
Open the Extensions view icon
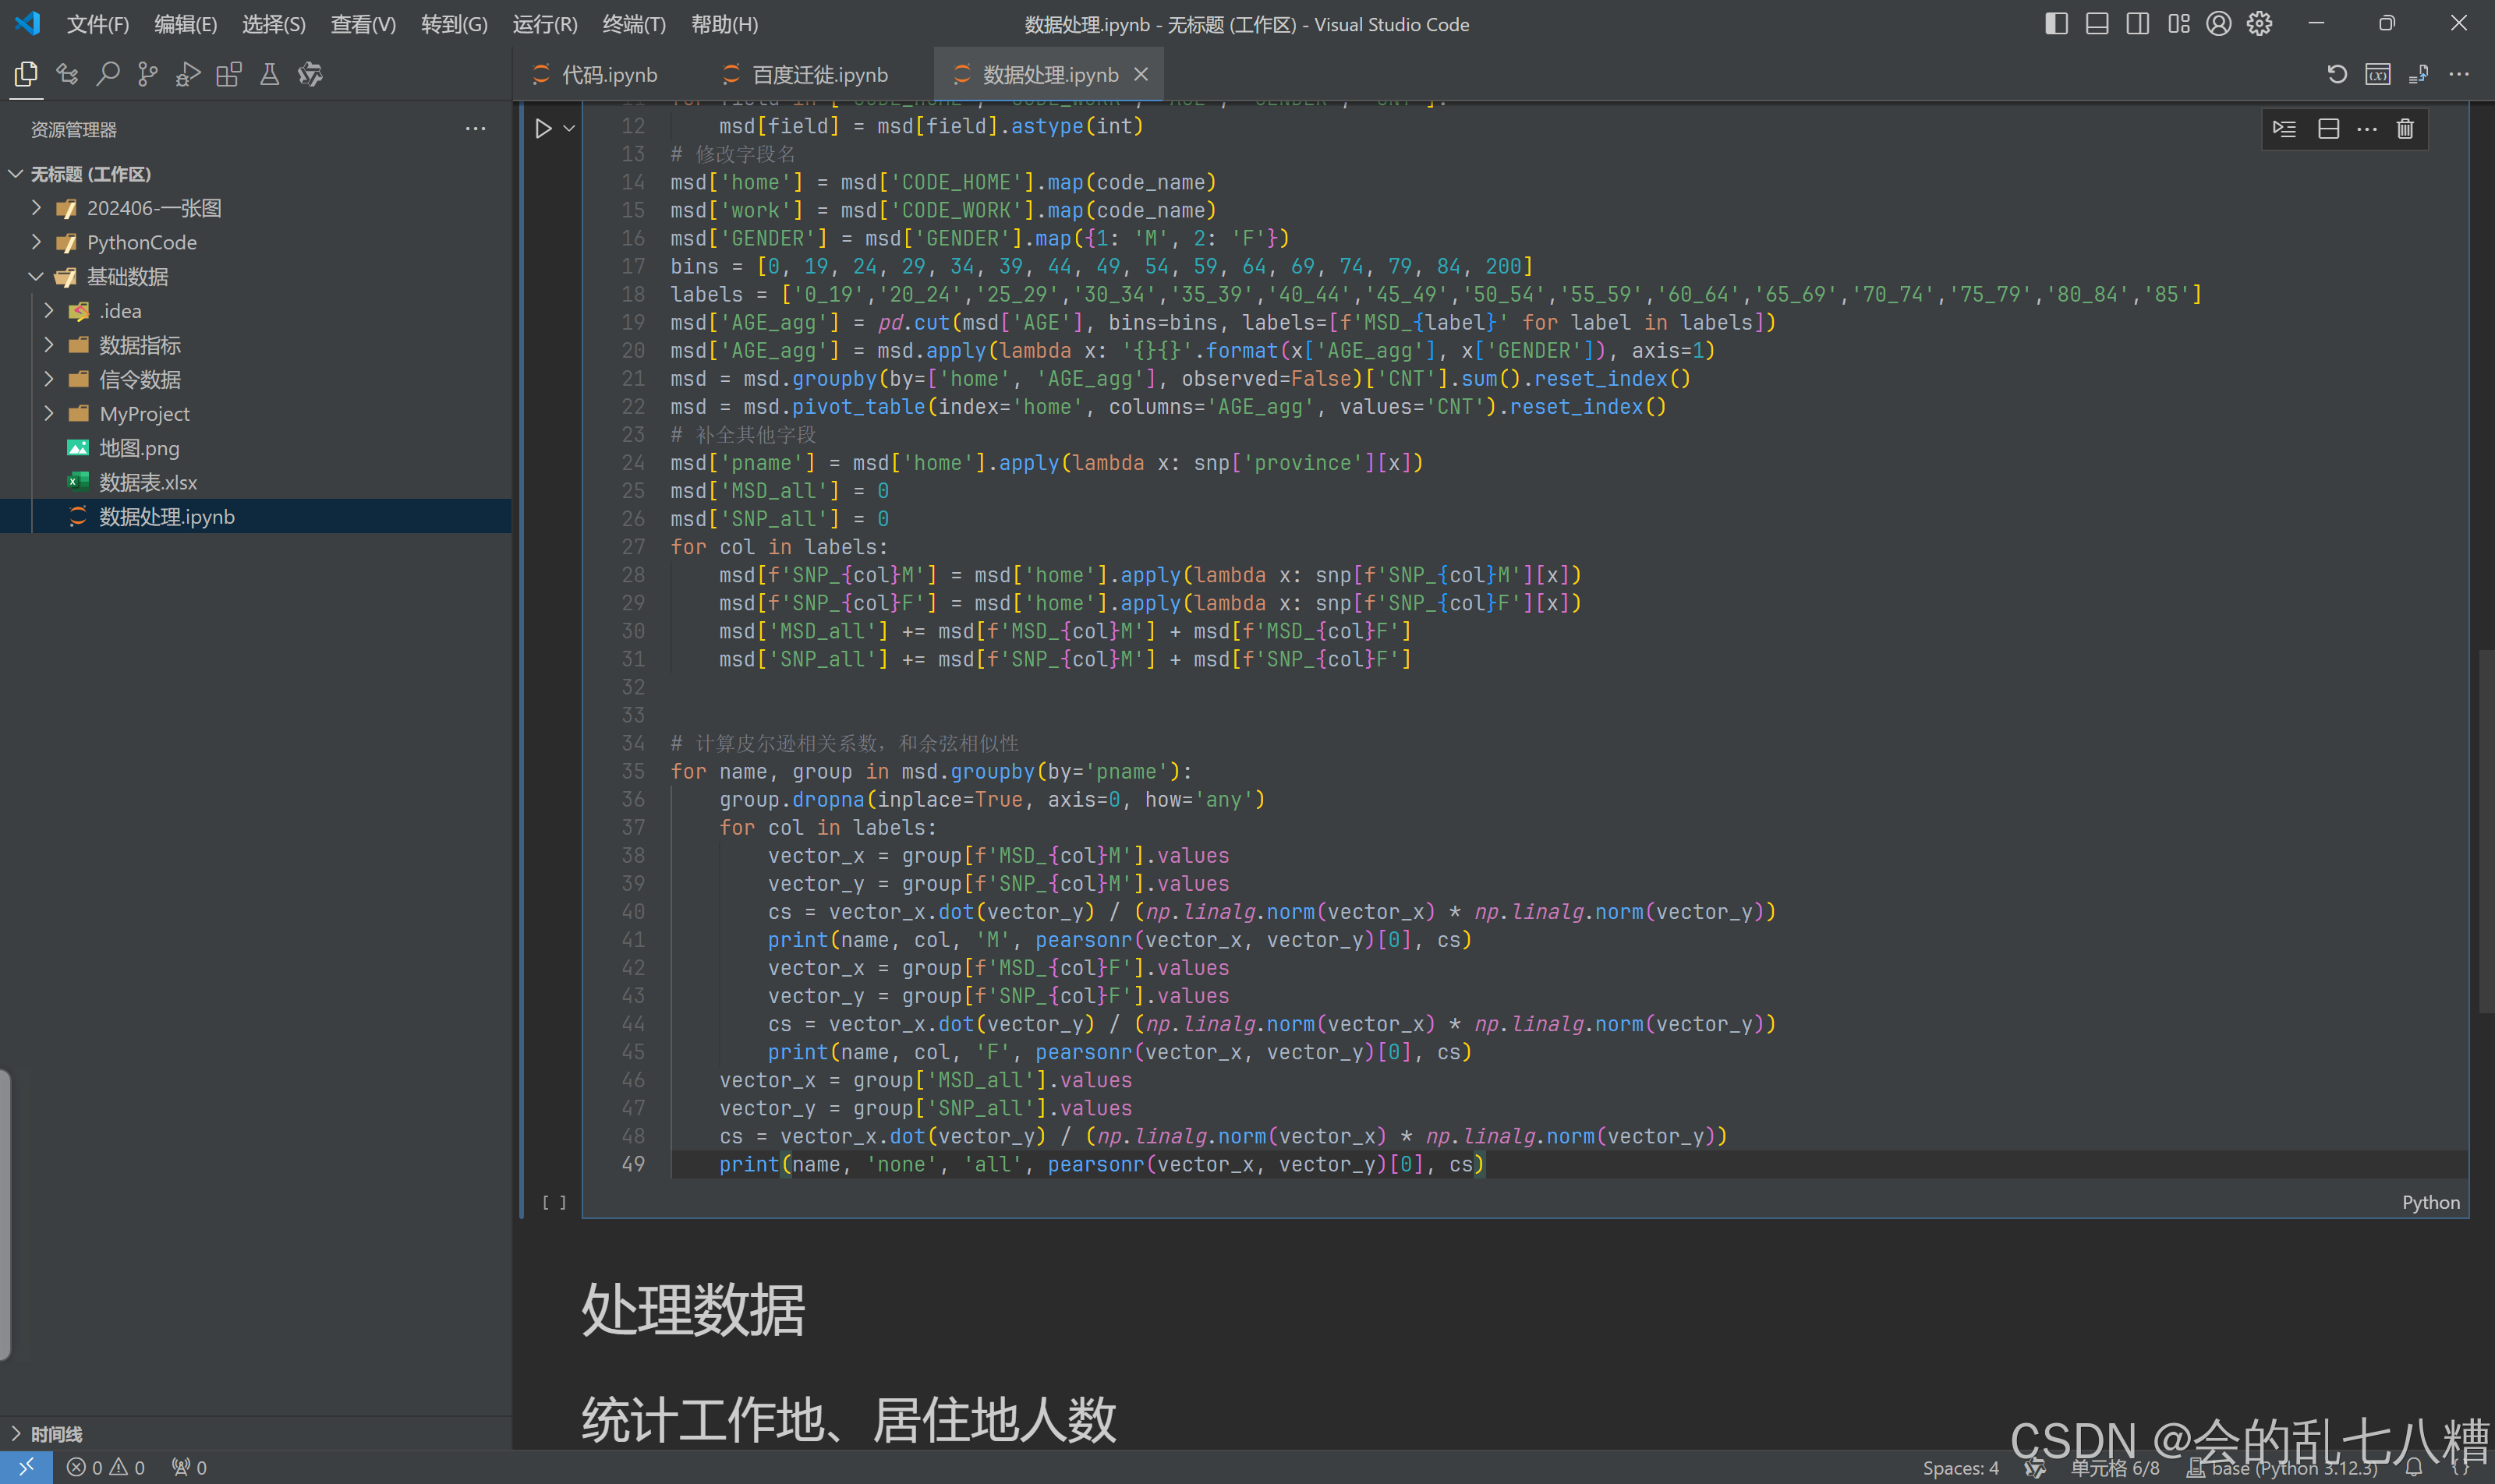pos(229,74)
